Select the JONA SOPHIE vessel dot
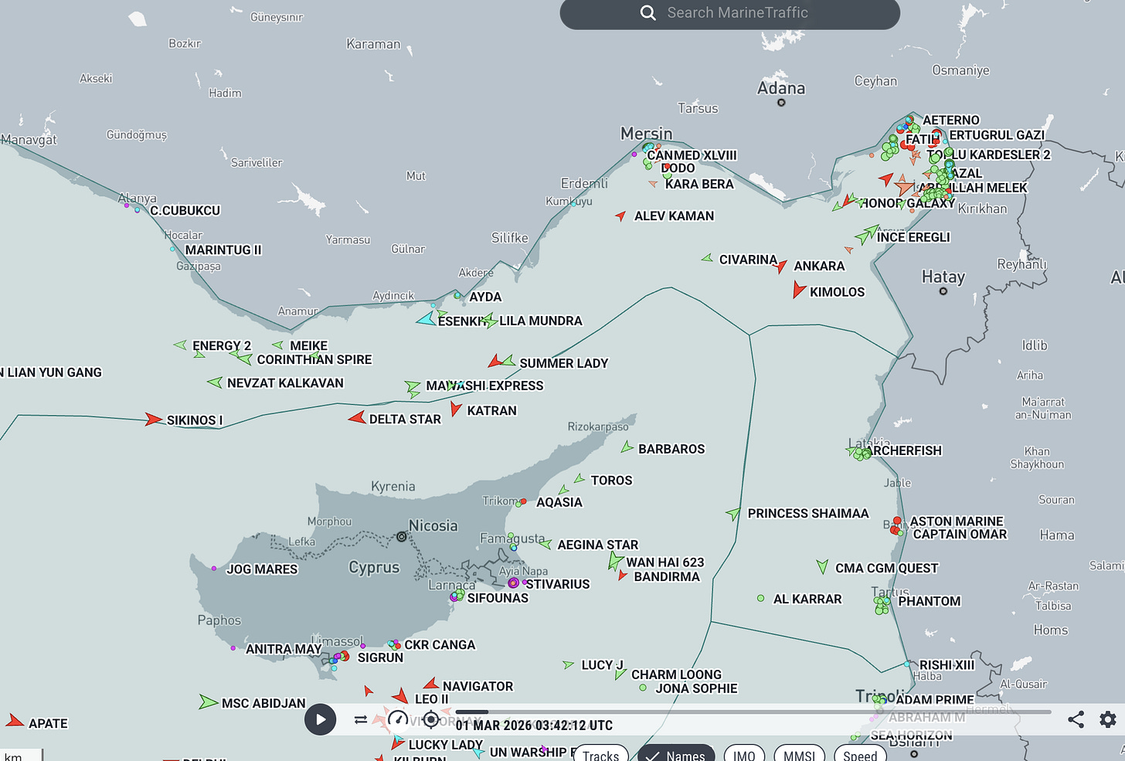This screenshot has width=1125, height=761. (643, 687)
